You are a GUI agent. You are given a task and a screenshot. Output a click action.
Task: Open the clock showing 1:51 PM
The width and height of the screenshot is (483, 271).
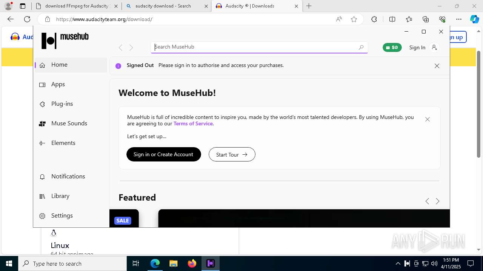coord(451,263)
